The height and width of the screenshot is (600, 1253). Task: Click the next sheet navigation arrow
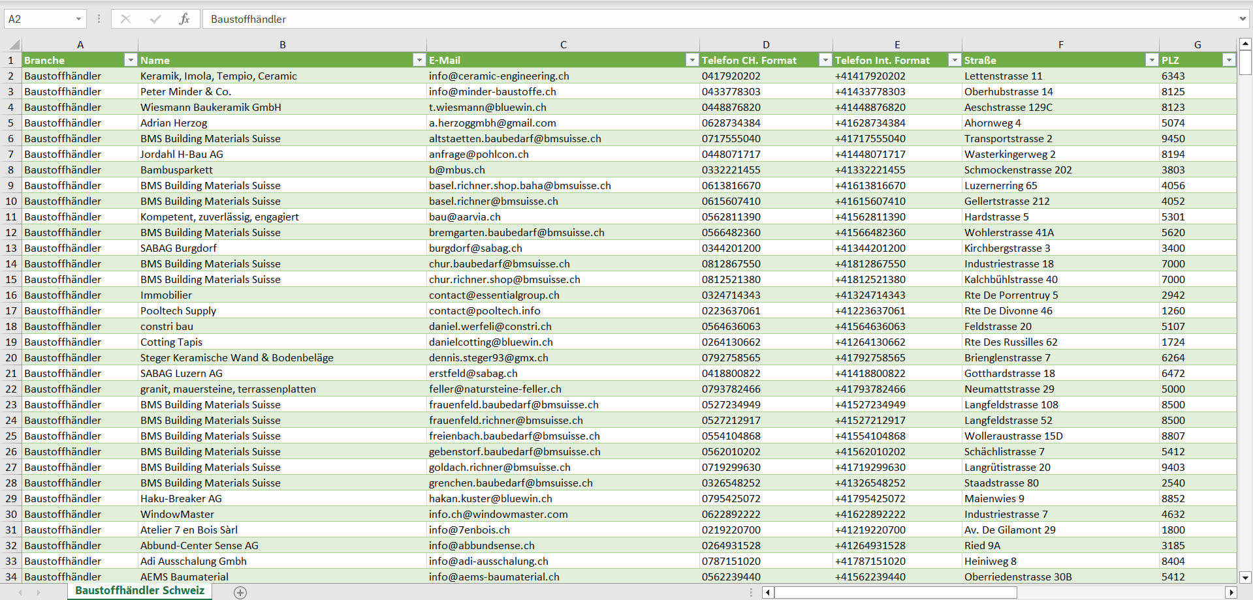pos(39,592)
